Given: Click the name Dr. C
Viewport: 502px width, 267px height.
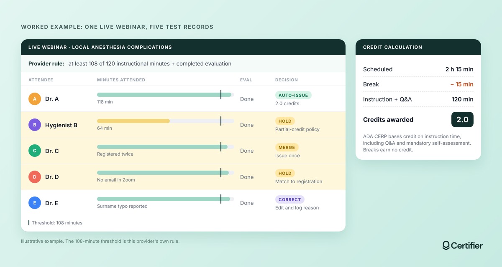Looking at the screenshot, I should pos(52,151).
